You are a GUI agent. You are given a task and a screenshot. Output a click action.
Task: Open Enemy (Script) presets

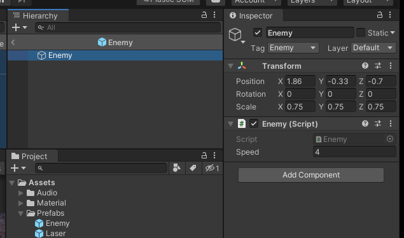[378, 123]
